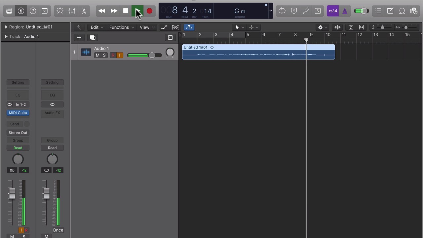Open the secondary crosshair tool menu
The height and width of the screenshot is (238, 423).
[x=254, y=27]
